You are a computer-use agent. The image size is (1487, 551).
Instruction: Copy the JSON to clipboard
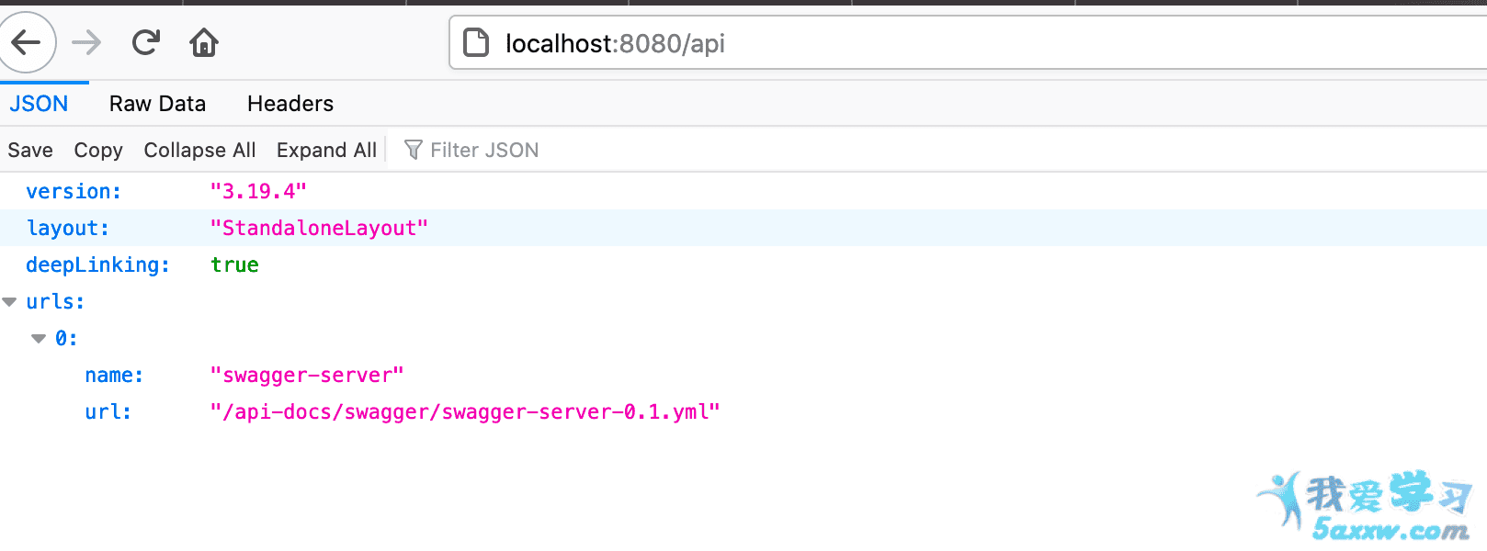[x=98, y=150]
